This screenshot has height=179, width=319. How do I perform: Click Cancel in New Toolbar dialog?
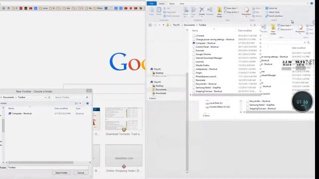81,173
